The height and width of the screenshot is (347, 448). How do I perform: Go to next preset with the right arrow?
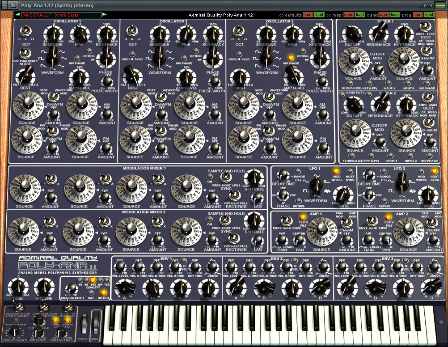[105, 15]
